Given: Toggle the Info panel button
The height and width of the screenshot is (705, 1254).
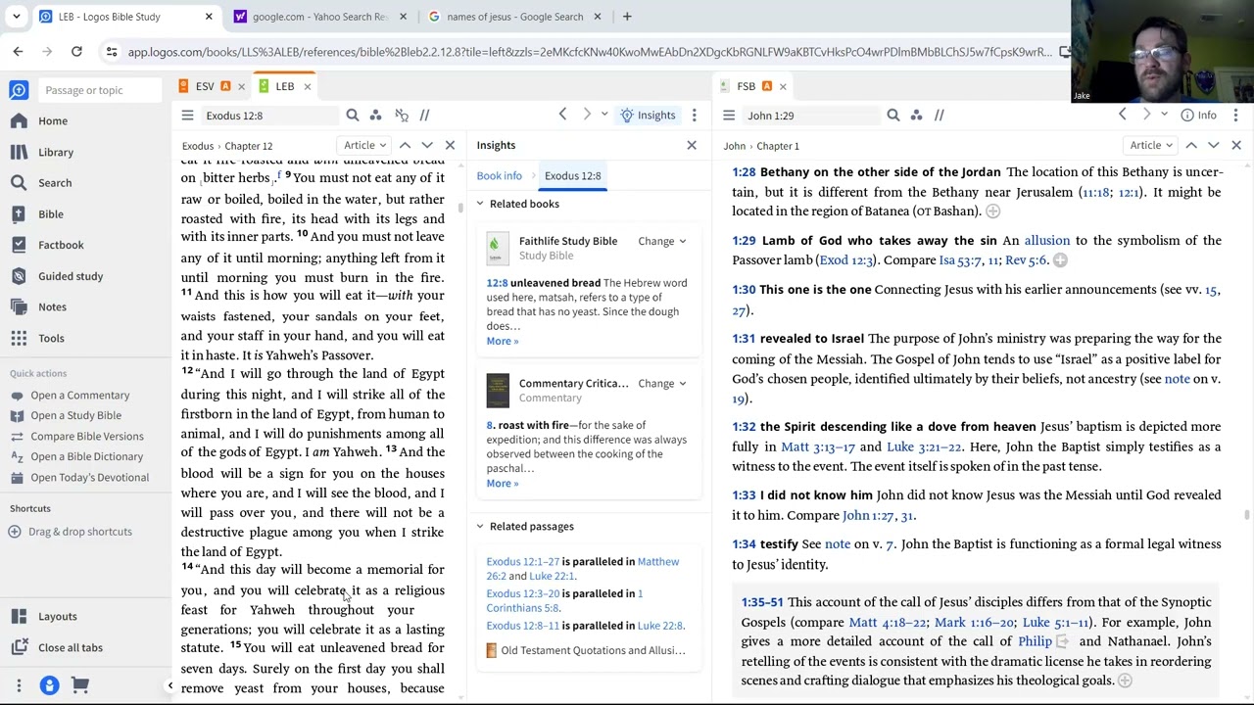Looking at the screenshot, I should point(1198,116).
